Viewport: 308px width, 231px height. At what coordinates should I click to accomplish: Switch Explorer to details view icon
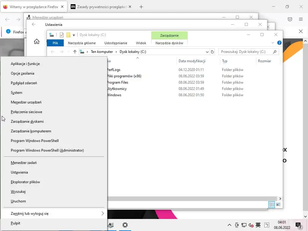272,205
